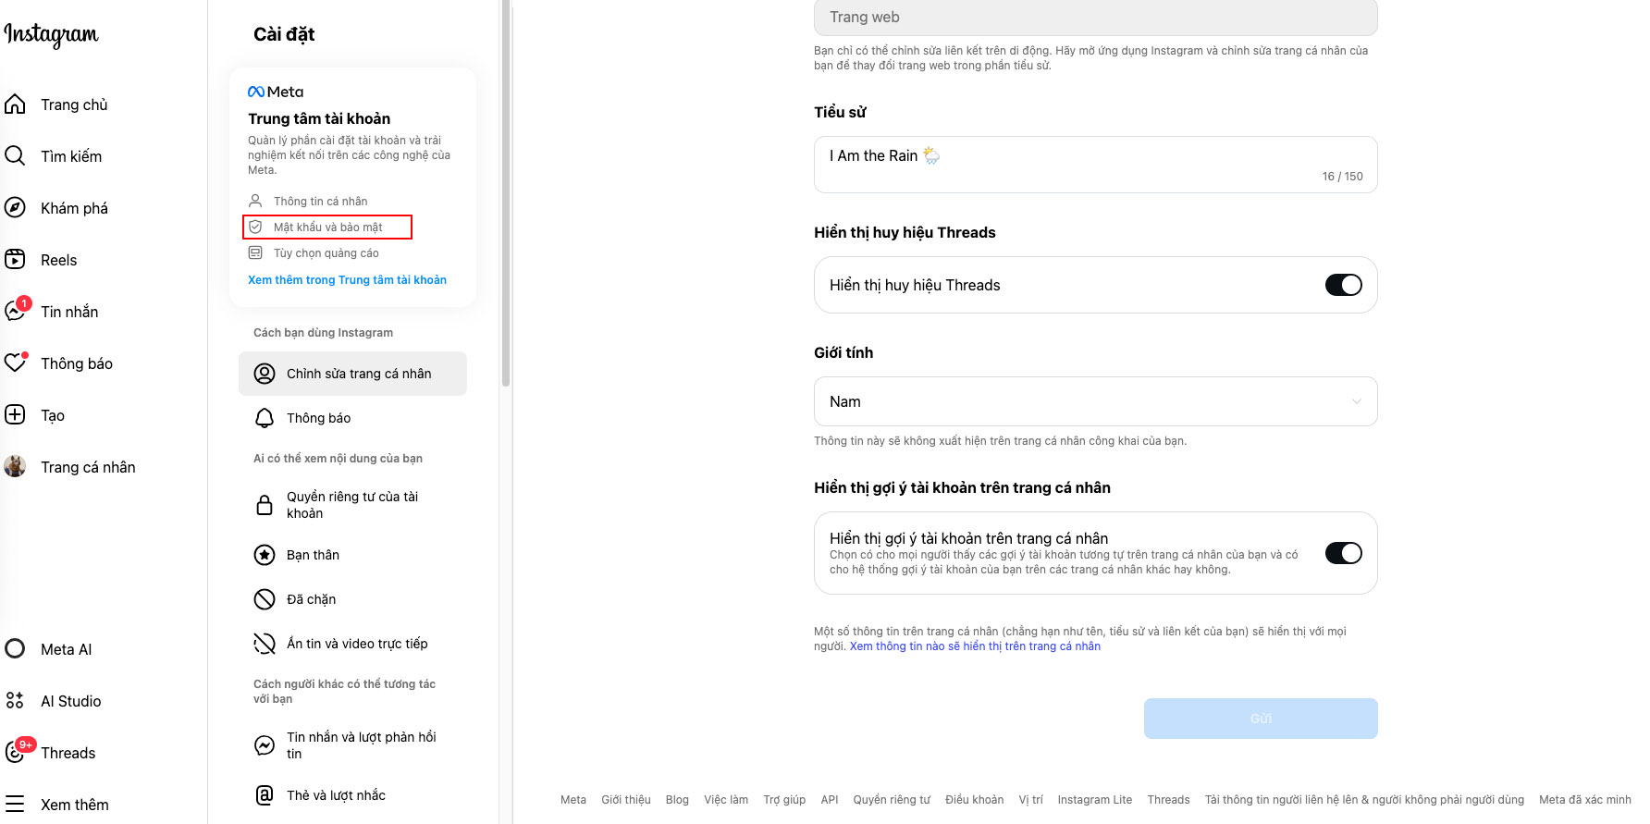This screenshot has width=1650, height=824.
Task: Click Chỉnh sửa trang cá nhân icon
Action: [x=265, y=374]
